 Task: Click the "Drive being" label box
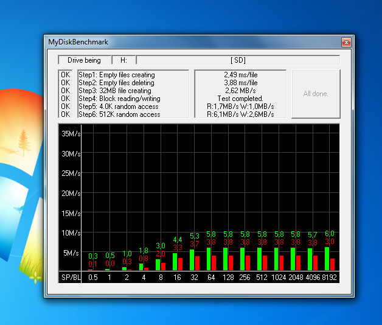84,60
